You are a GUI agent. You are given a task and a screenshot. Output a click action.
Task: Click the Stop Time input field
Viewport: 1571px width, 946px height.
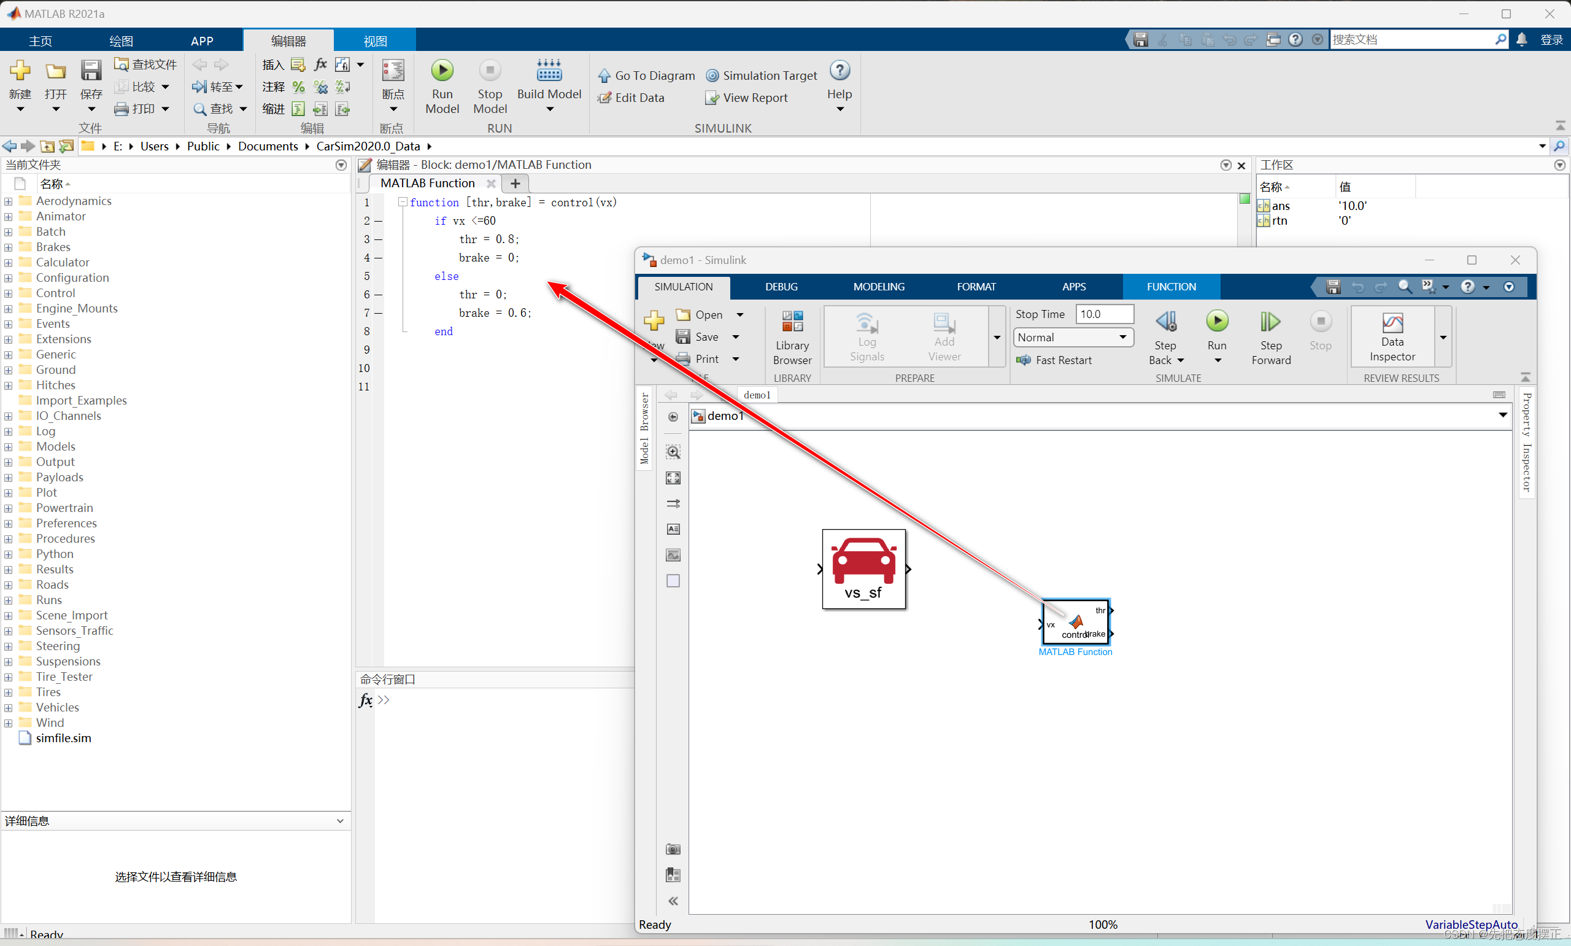coord(1103,314)
